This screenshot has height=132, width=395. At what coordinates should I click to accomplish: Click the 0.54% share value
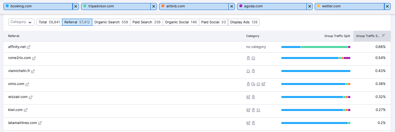(380, 58)
